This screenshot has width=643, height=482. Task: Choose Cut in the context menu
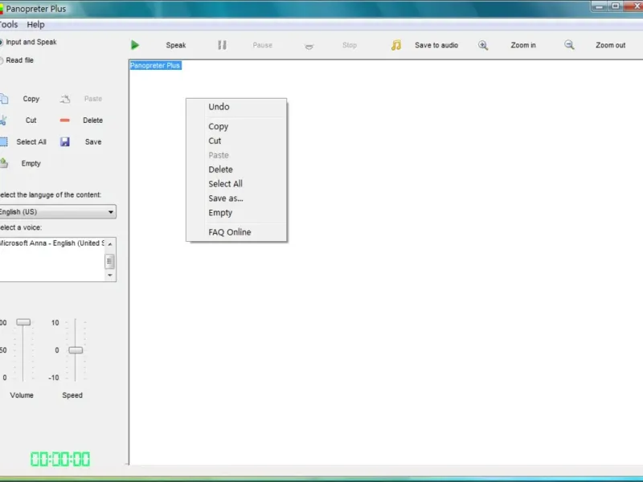point(236,141)
